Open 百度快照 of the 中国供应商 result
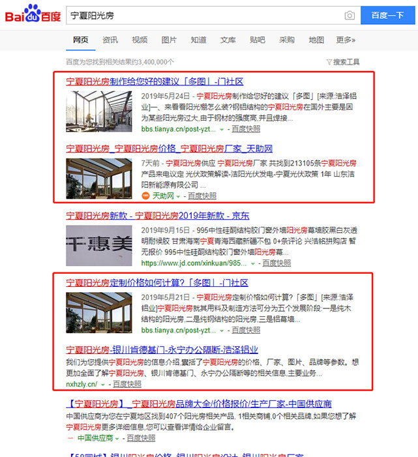The height and width of the screenshot is (457, 418). pos(141,438)
